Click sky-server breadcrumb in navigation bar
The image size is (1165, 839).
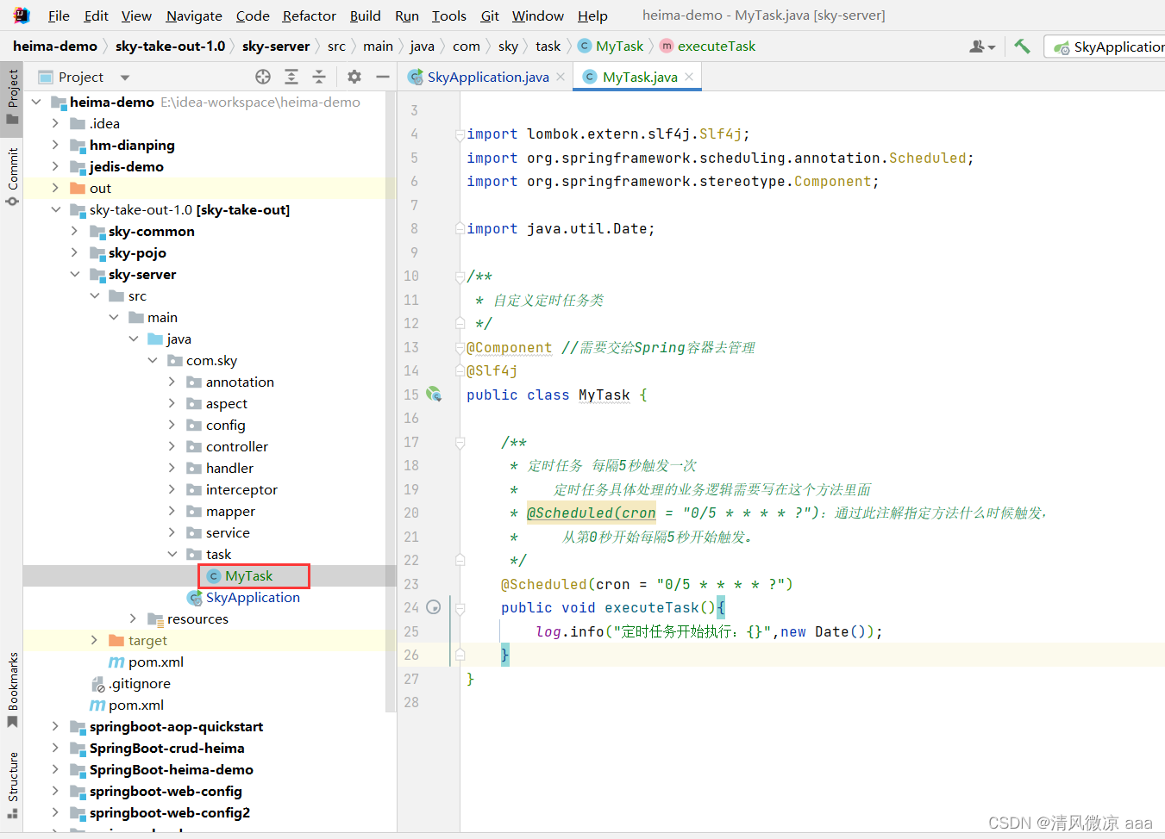click(276, 47)
